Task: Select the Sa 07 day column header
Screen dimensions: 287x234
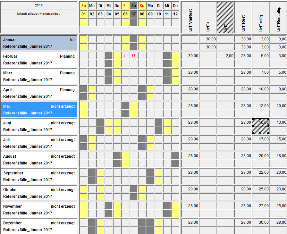Action: click(x=134, y=10)
